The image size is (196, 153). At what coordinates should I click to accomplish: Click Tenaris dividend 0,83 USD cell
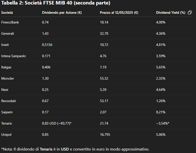click(x=57, y=123)
